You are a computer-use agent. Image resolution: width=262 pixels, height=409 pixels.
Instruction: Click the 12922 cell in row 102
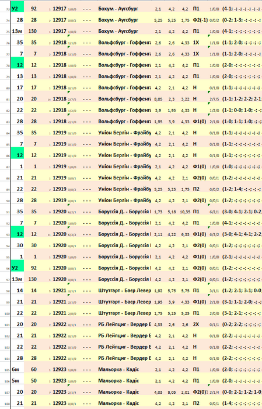click(60, 335)
